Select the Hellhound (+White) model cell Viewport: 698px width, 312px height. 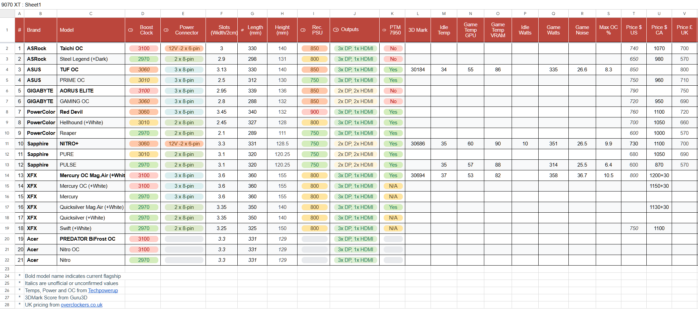point(91,123)
